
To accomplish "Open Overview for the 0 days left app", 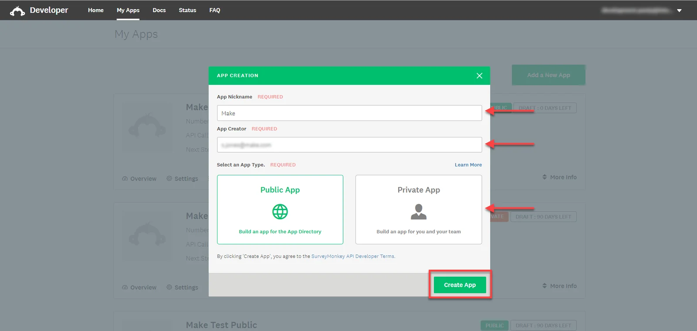I will 139,179.
